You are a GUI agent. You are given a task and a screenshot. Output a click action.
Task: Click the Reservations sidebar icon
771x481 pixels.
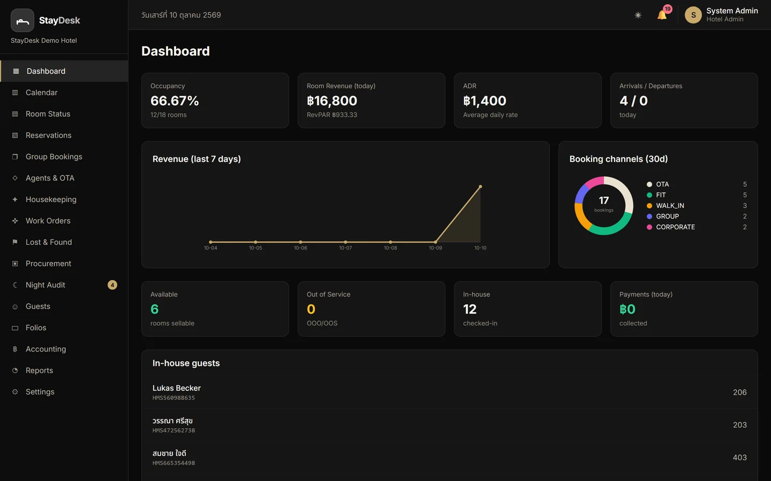pos(15,135)
